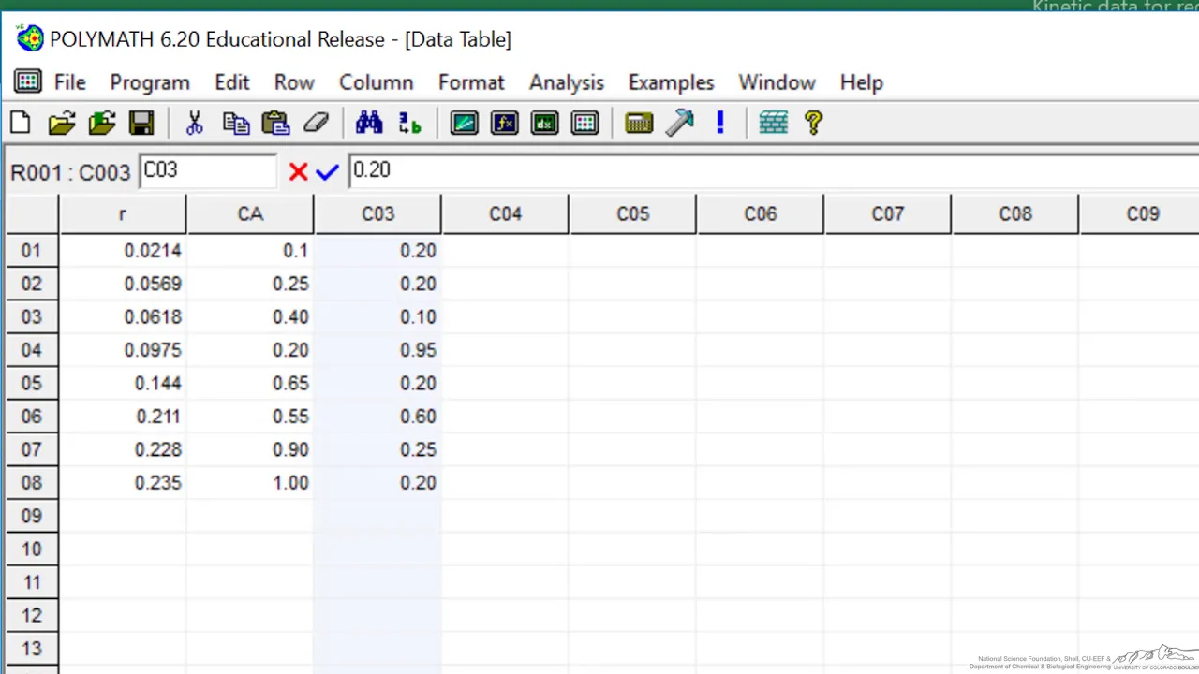Select column header C08
Screen dimensions: 1199x674
click(1014, 214)
